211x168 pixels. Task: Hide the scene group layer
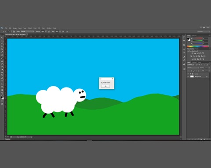188,74
